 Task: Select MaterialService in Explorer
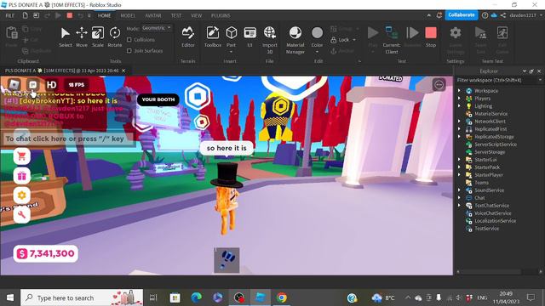tap(490, 113)
